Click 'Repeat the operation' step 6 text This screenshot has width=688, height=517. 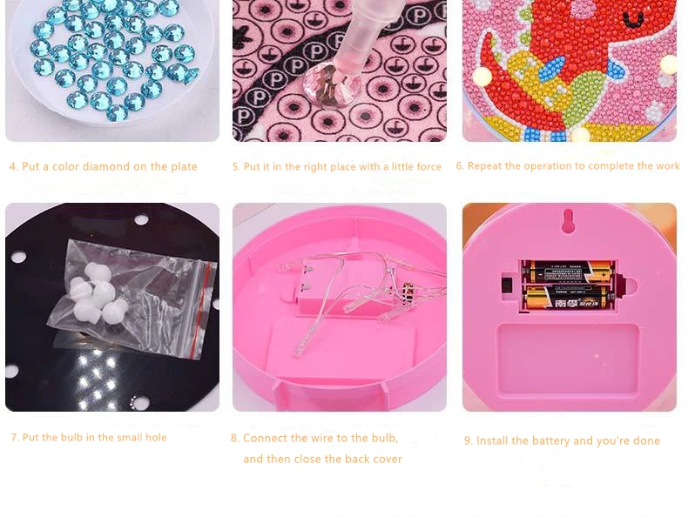click(568, 165)
